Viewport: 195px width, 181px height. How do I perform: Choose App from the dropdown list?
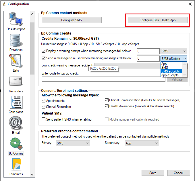coord(171,64)
